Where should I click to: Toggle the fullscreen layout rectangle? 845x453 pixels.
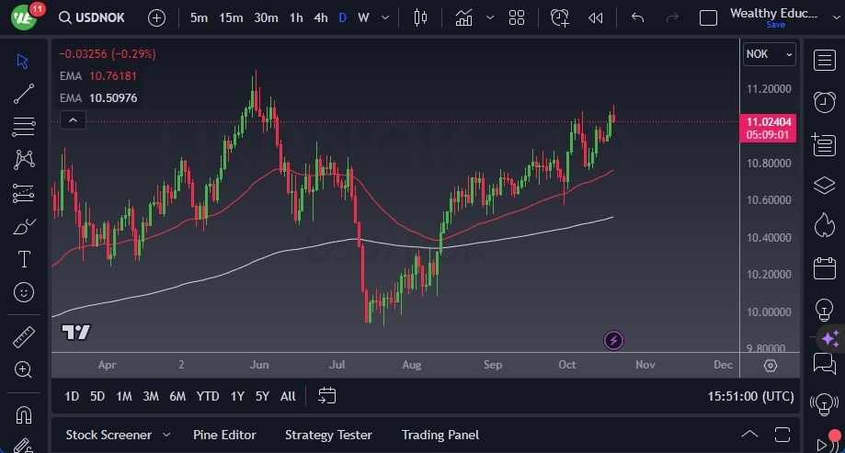click(708, 17)
